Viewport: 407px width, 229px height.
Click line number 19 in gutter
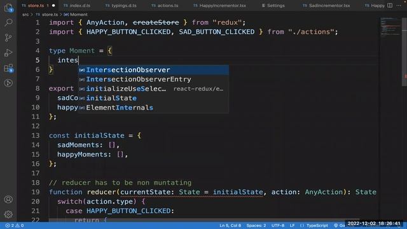point(36,192)
